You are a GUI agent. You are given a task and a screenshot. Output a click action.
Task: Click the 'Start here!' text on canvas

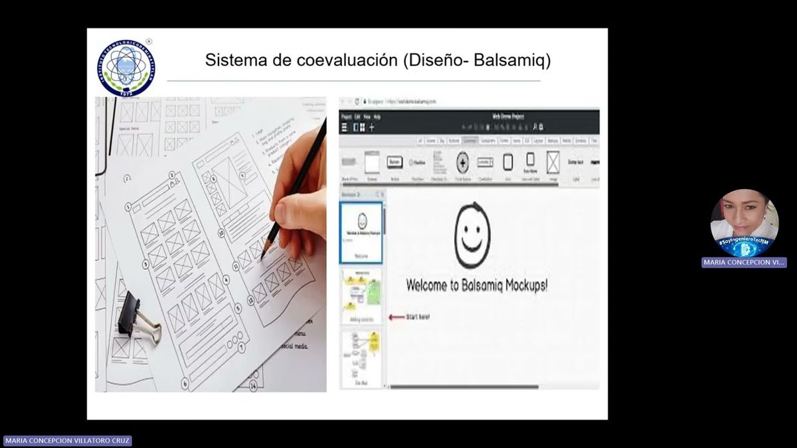click(x=418, y=317)
